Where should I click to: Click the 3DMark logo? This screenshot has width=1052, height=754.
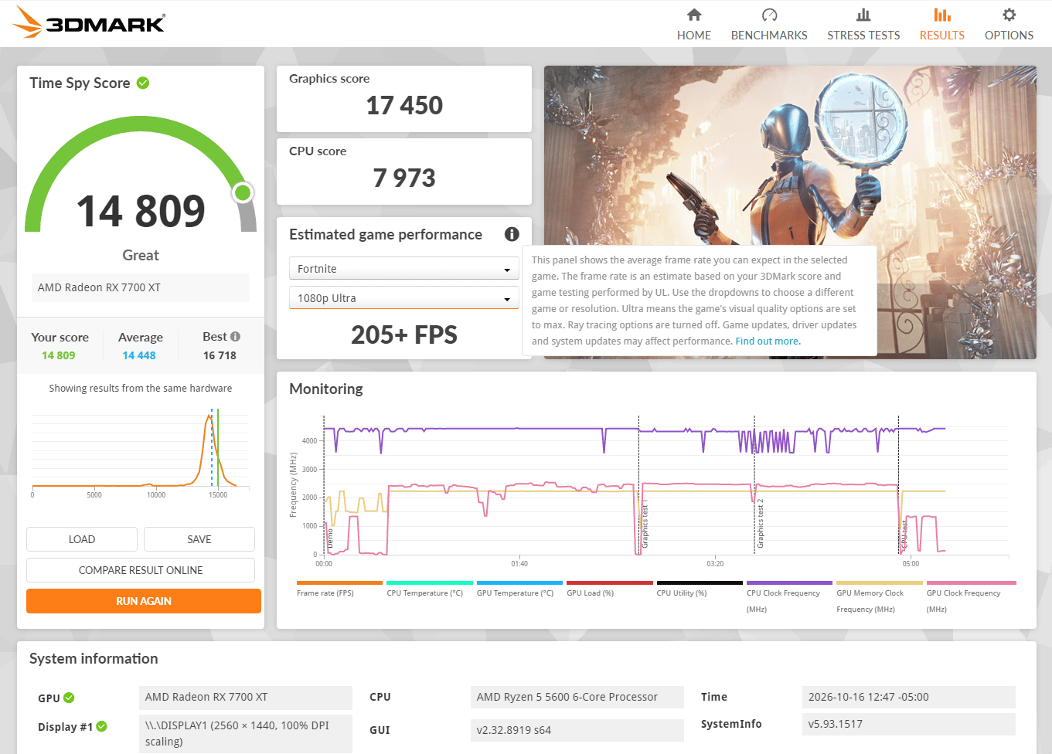tap(89, 22)
